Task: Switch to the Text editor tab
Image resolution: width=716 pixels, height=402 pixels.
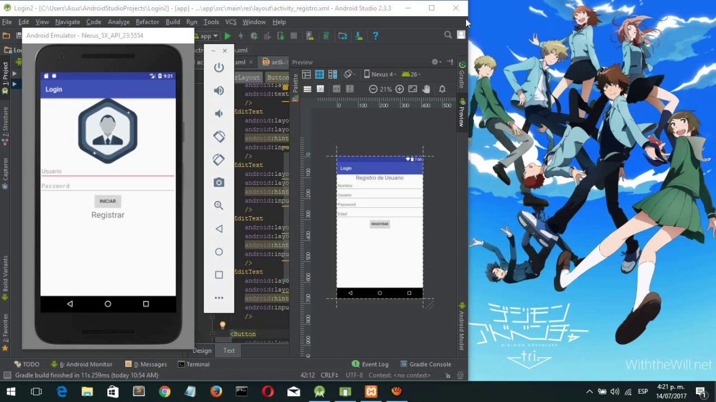Action: coord(229,351)
